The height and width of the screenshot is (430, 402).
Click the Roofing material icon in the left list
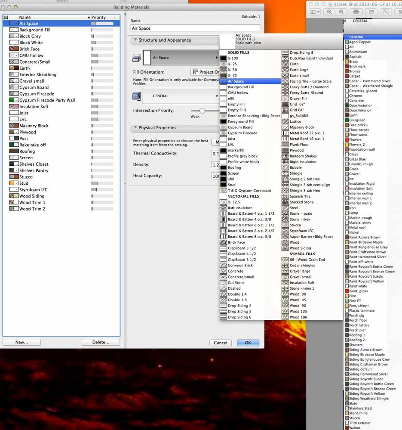(x=14, y=151)
